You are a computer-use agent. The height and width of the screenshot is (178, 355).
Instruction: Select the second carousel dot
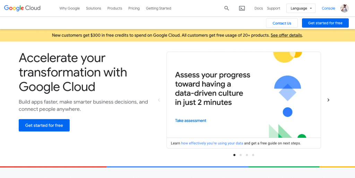pos(241,155)
